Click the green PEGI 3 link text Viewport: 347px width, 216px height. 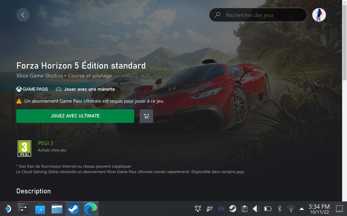pyautogui.click(x=46, y=143)
